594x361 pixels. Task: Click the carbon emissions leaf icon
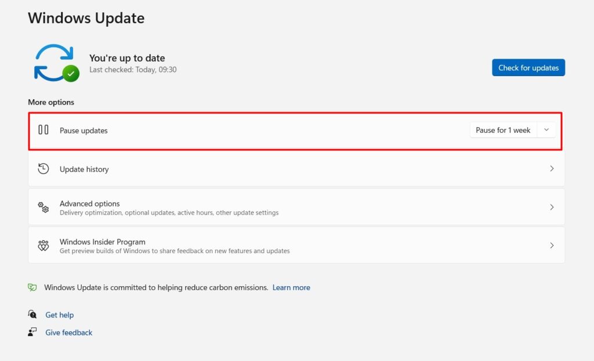32,287
